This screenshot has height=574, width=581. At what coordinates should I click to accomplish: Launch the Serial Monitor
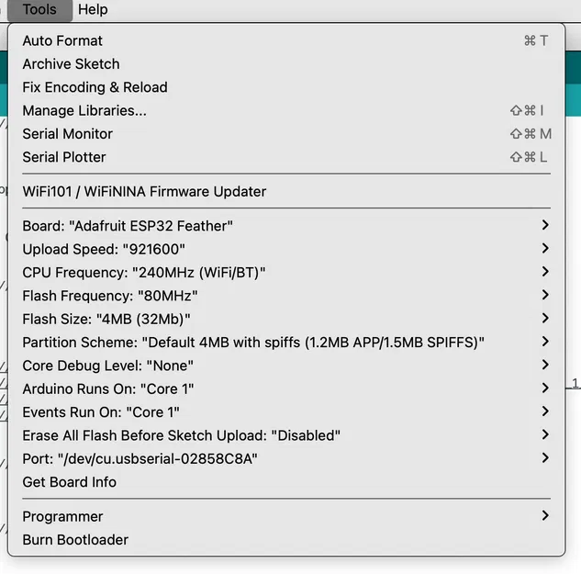click(x=68, y=134)
